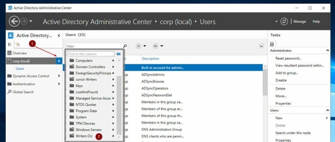Screen dimensions: 335x142
Task: Click corp (local) breadcrumb in header
Action: pos(176,22)
